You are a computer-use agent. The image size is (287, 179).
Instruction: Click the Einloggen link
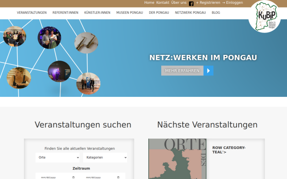coord(232,2)
